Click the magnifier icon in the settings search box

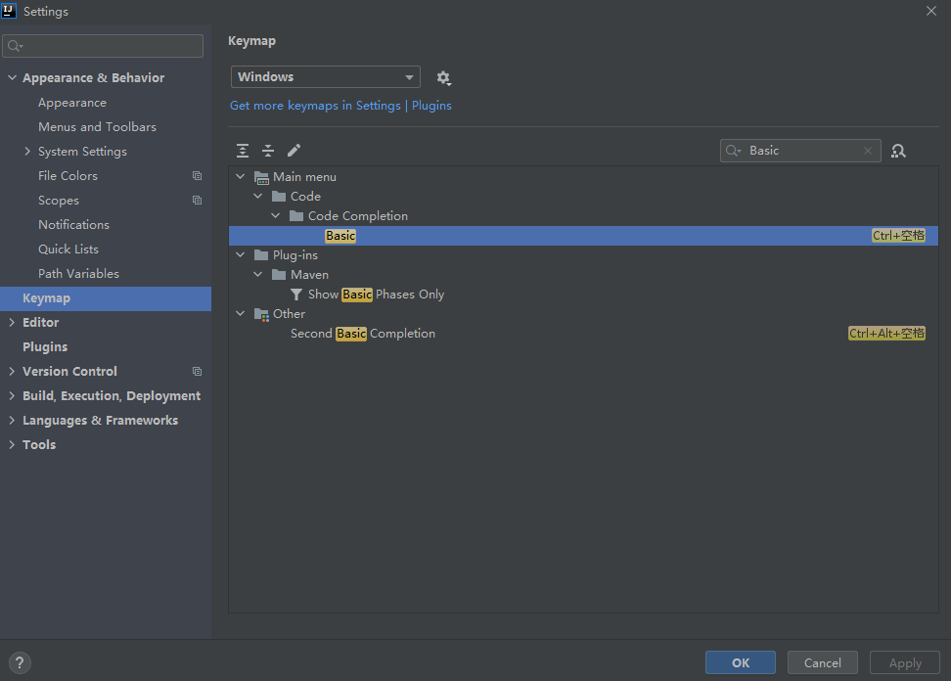pyautogui.click(x=15, y=46)
